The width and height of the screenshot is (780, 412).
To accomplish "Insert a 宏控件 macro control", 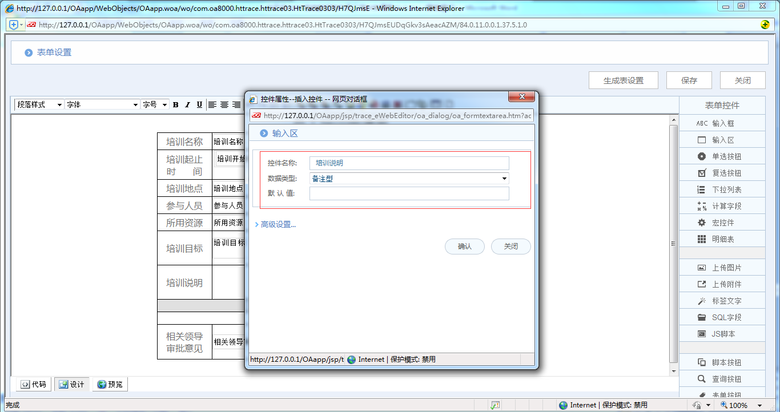I will [x=722, y=222].
